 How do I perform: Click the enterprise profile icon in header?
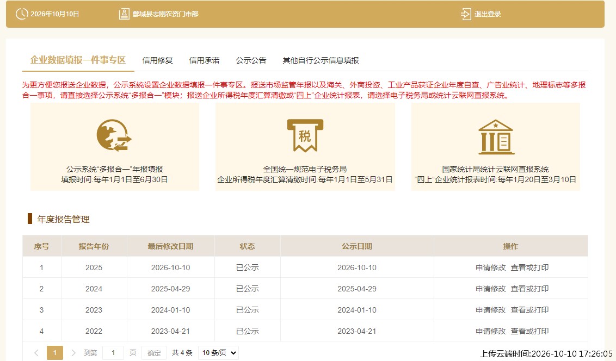tap(124, 14)
